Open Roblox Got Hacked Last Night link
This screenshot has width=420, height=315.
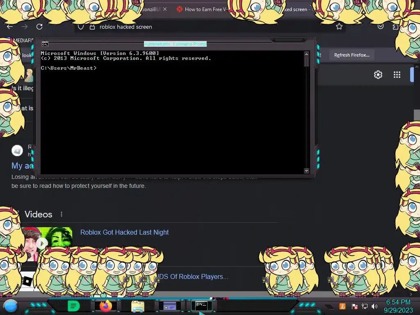pyautogui.click(x=125, y=232)
